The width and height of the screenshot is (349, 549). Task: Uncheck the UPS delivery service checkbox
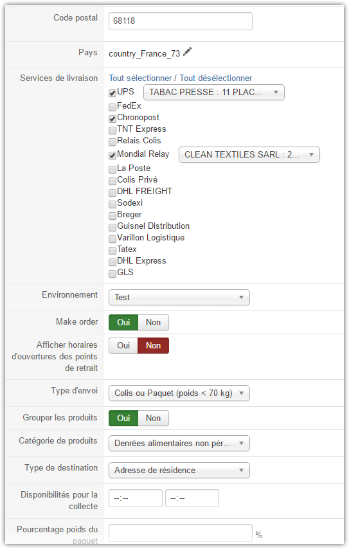coord(112,93)
